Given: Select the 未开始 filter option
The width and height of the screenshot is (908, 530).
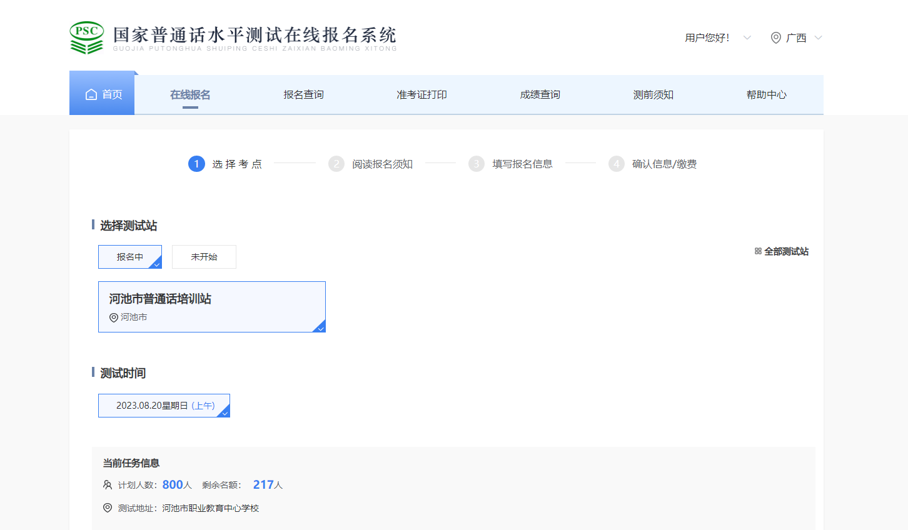Looking at the screenshot, I should pos(204,257).
